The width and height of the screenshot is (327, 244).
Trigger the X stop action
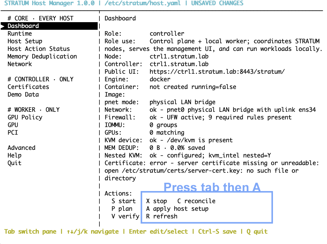pyautogui.click(x=157, y=201)
